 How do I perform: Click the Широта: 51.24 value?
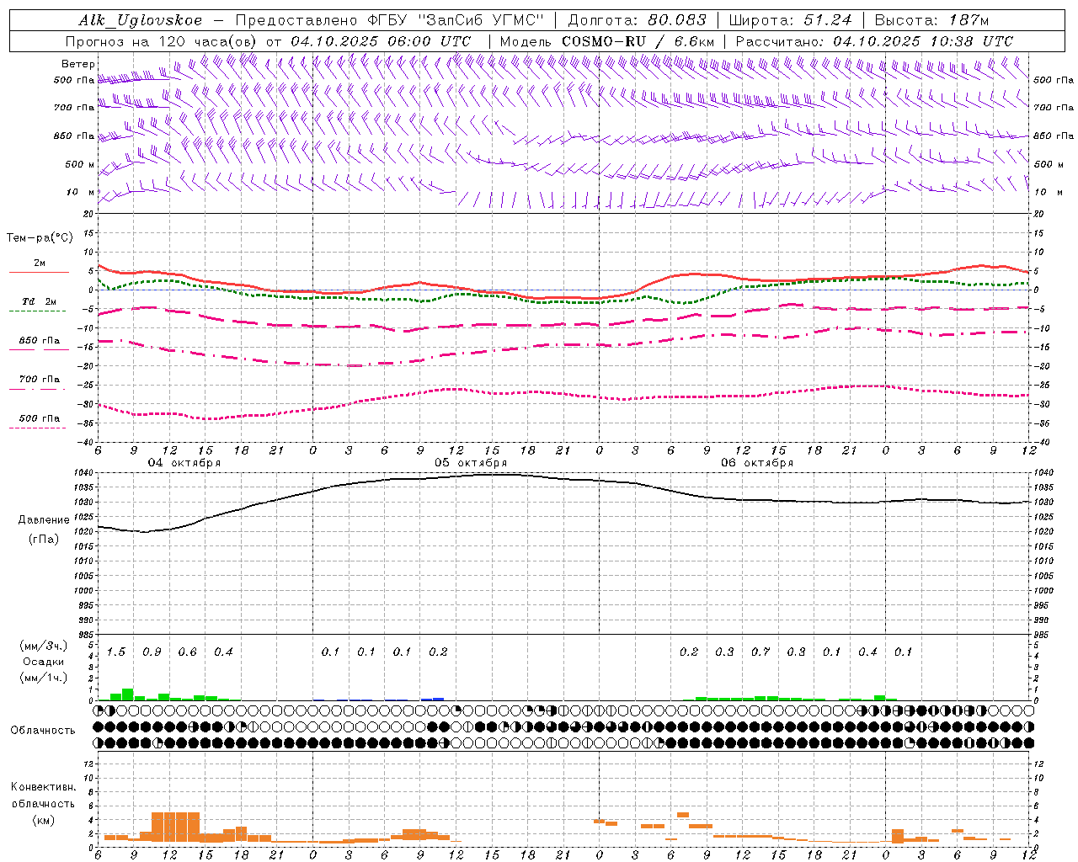pos(791,20)
